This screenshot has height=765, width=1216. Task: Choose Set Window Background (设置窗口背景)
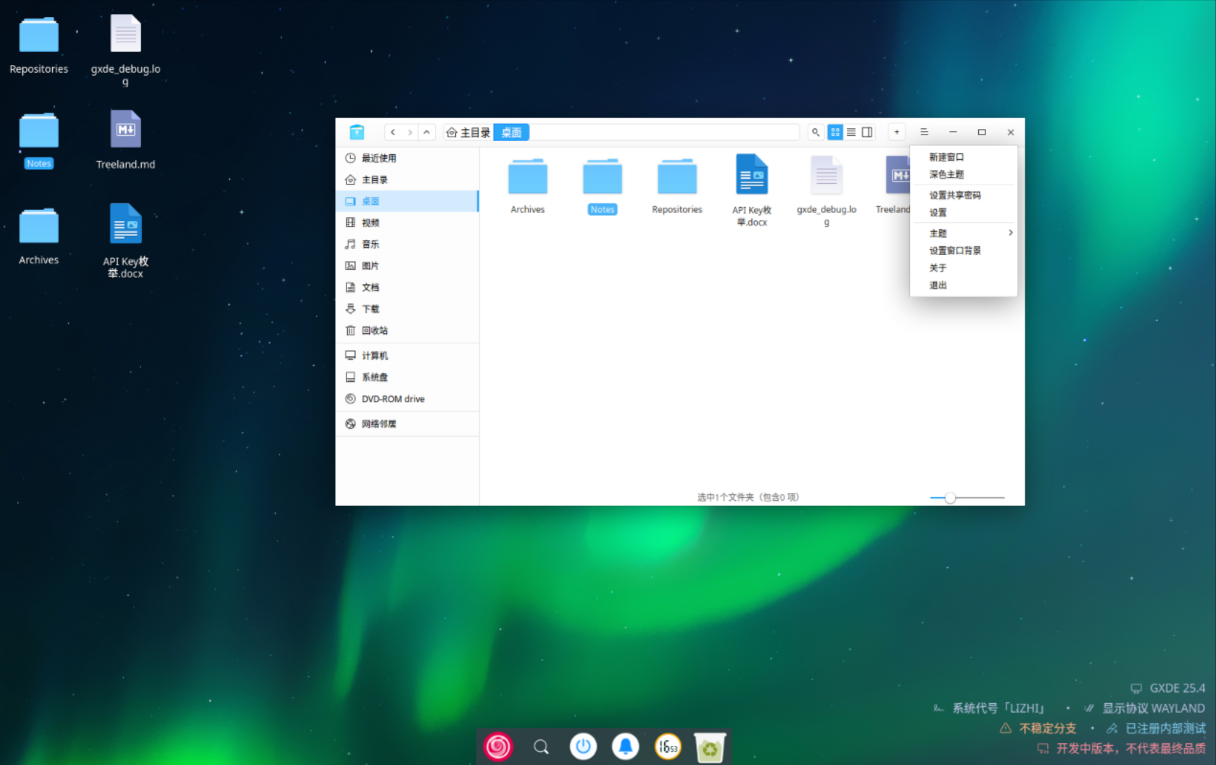point(963,250)
